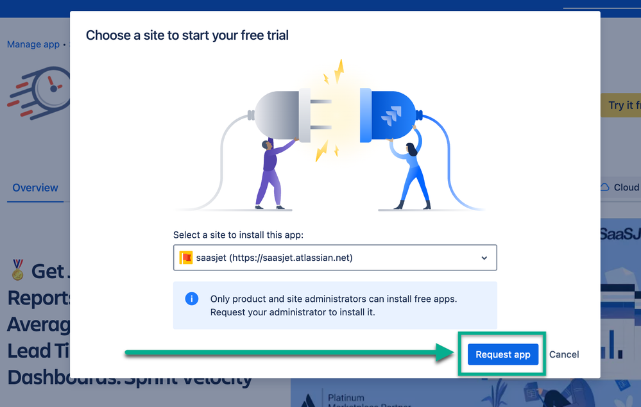The height and width of the screenshot is (407, 641).
Task: Click the blue info icon
Action: [x=192, y=299]
